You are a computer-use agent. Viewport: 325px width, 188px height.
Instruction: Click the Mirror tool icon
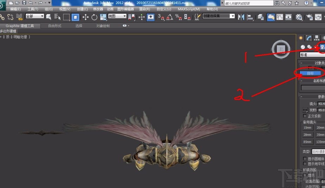[x=241, y=17]
